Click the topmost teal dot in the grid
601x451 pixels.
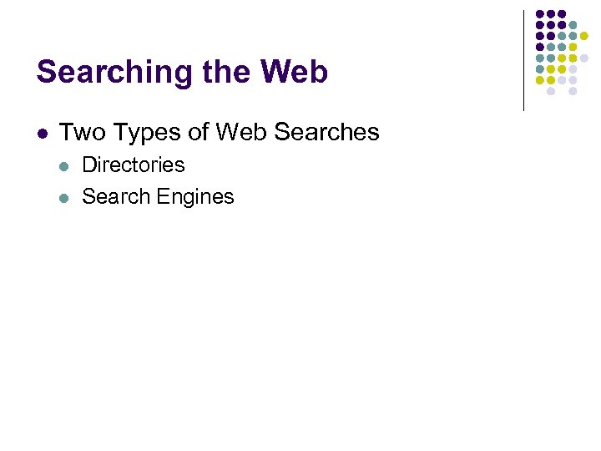pos(573,25)
